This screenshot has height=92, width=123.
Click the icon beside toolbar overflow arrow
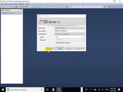(105, 7)
